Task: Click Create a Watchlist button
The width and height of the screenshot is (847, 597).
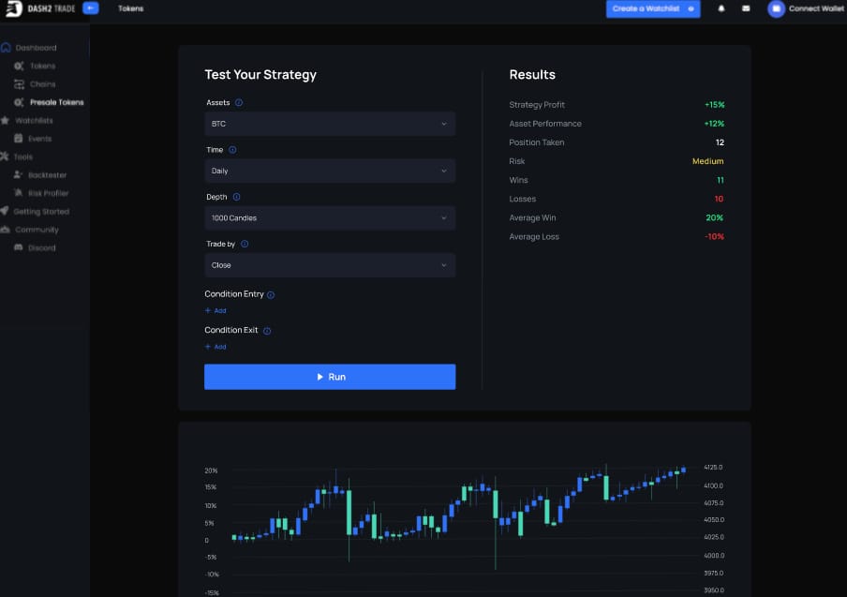Action: pos(653,8)
